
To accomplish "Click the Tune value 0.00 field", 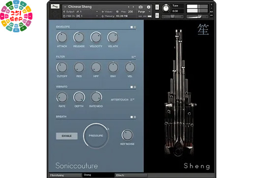I will coord(177,11).
